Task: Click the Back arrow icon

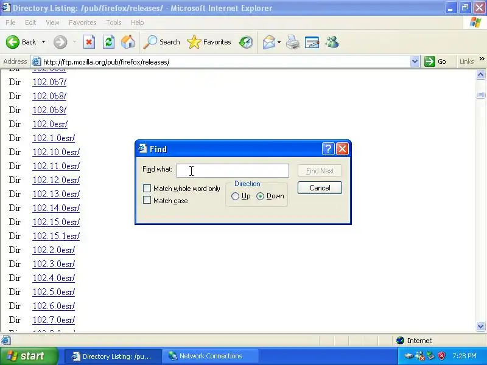Action: pyautogui.click(x=13, y=42)
